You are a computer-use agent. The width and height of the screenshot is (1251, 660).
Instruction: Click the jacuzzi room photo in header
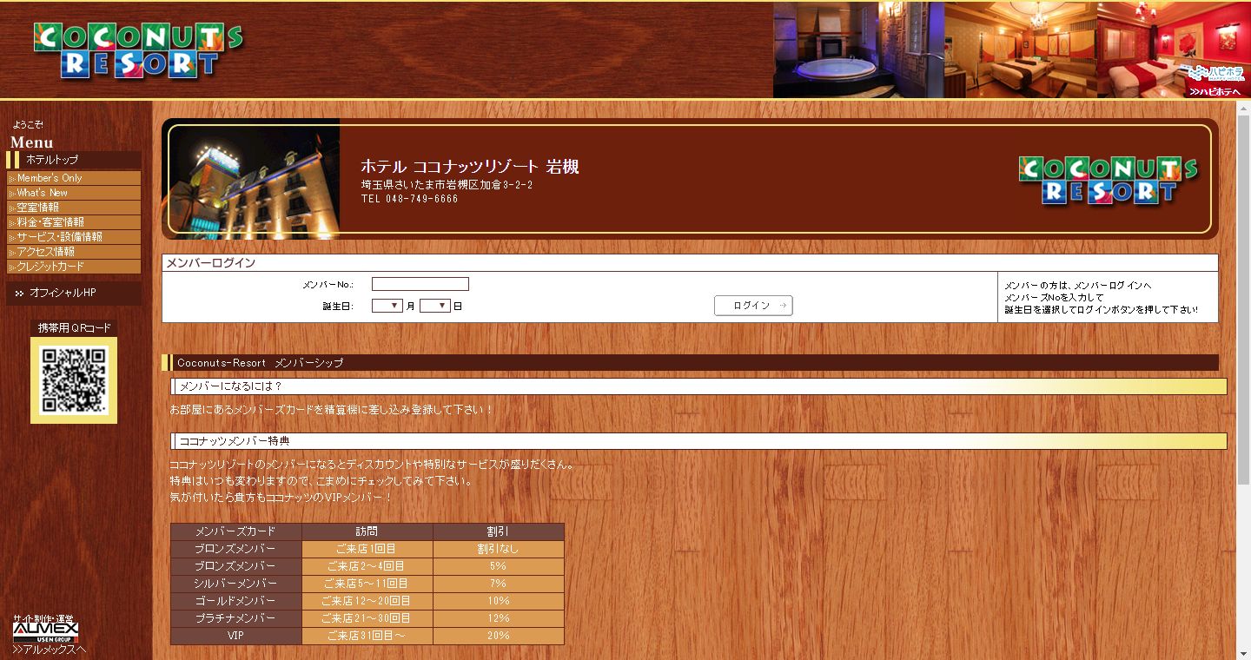(857, 49)
